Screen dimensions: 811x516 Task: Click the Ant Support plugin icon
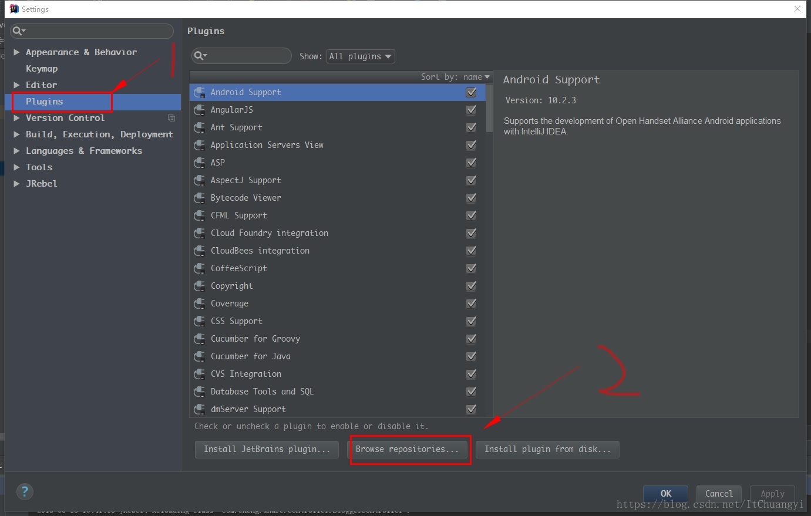pos(200,127)
